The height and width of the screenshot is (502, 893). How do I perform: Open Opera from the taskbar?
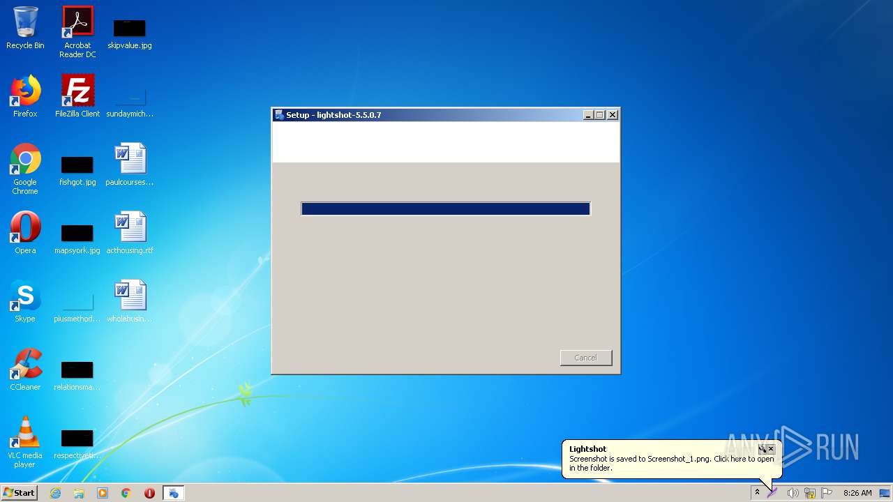[x=149, y=493]
